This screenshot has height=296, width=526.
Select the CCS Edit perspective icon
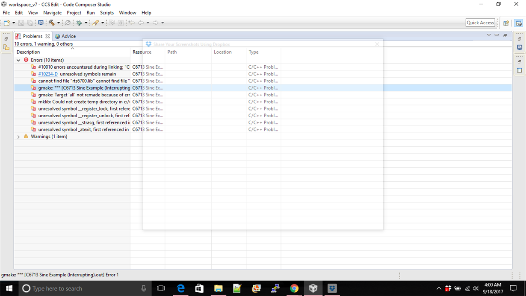pyautogui.click(x=519, y=23)
